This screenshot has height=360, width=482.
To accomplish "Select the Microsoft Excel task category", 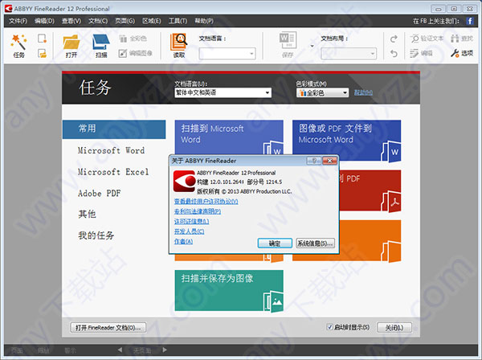I will click(x=113, y=172).
